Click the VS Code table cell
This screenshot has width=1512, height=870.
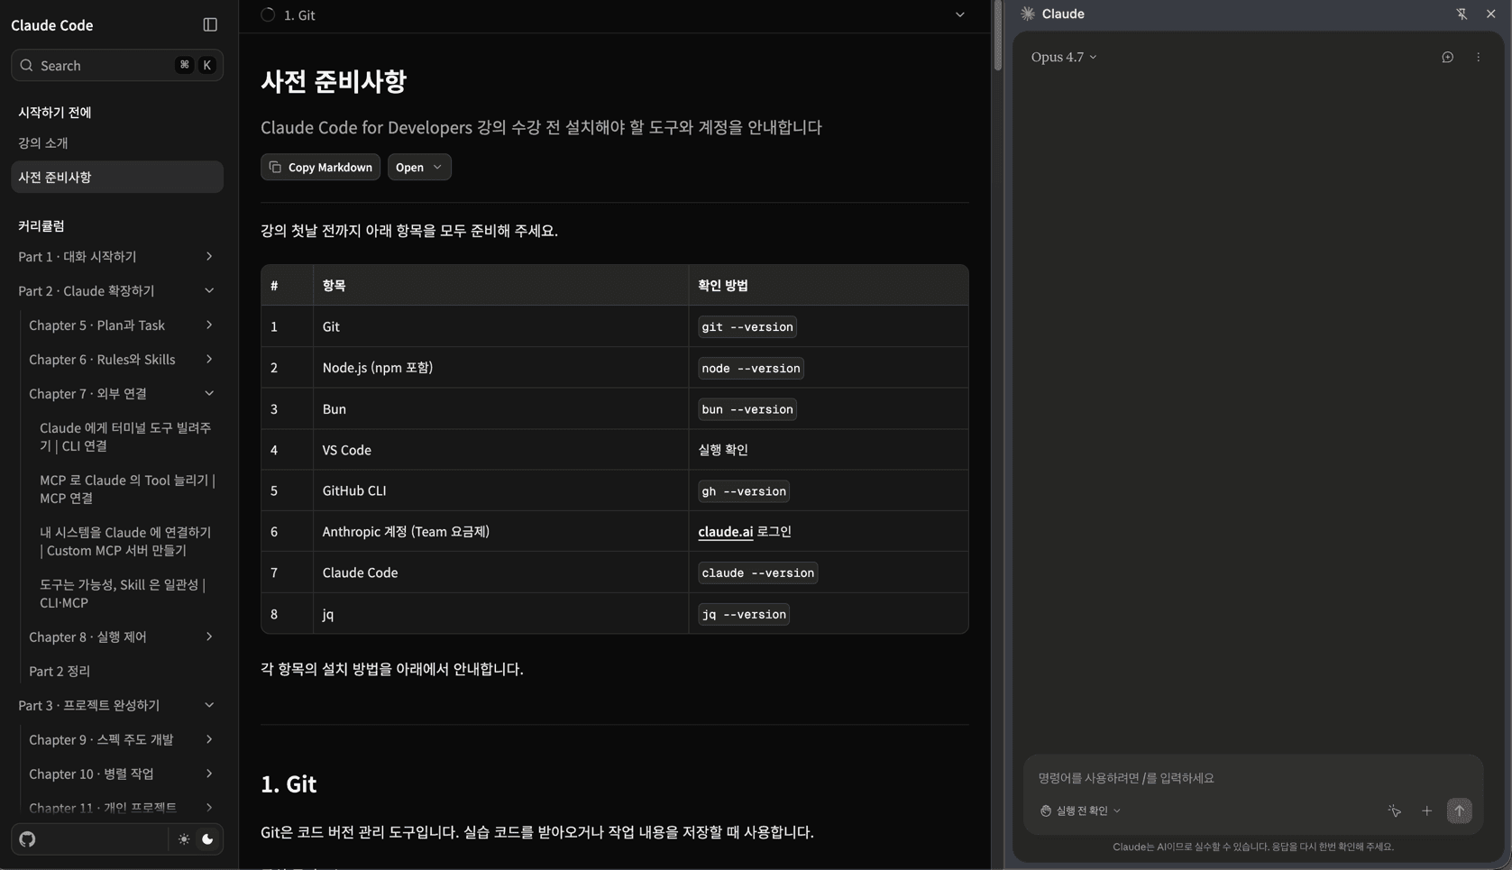coord(500,450)
